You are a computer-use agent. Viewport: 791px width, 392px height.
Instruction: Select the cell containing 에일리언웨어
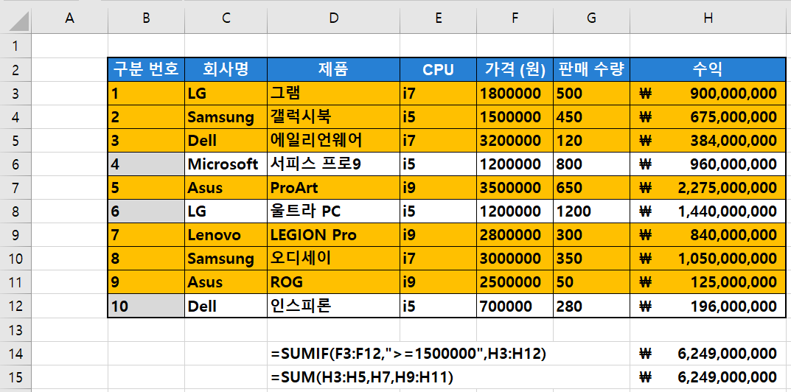click(x=333, y=140)
